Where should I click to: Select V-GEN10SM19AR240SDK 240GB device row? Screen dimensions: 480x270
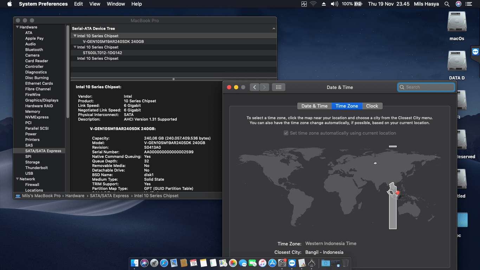[174, 41]
